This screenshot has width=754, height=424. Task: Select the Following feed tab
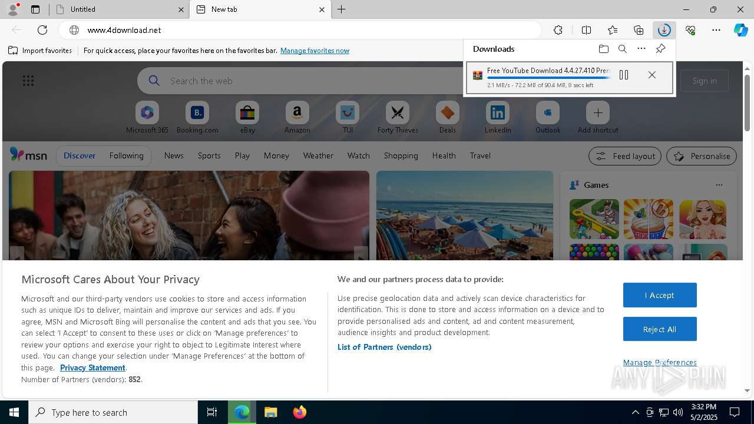[x=126, y=155]
